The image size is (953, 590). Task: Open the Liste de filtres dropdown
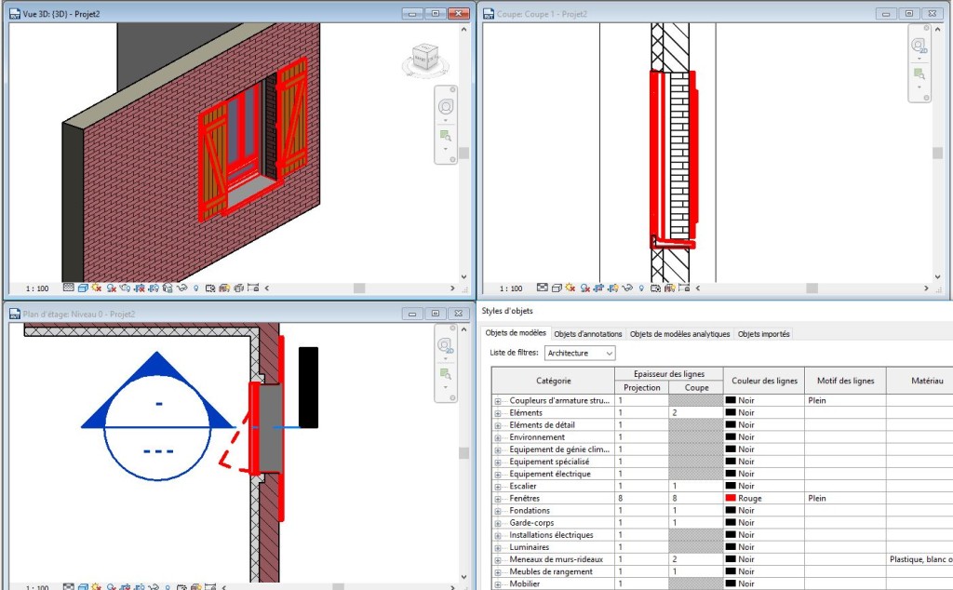tap(579, 354)
